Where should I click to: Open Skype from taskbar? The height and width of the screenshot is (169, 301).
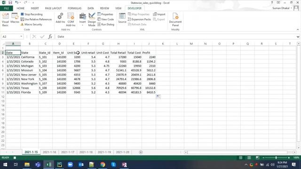click(x=113, y=165)
